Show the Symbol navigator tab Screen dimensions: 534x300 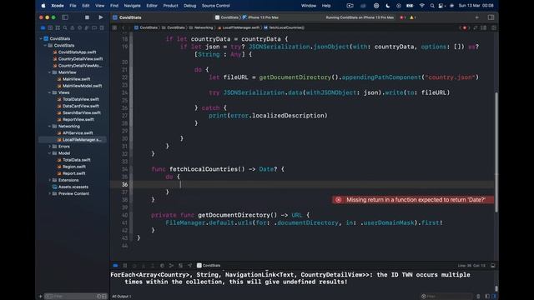click(x=58, y=27)
